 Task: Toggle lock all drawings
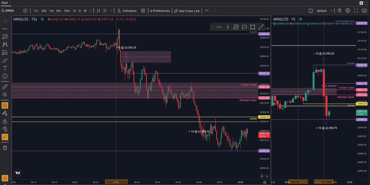pyautogui.click(x=5, y=121)
